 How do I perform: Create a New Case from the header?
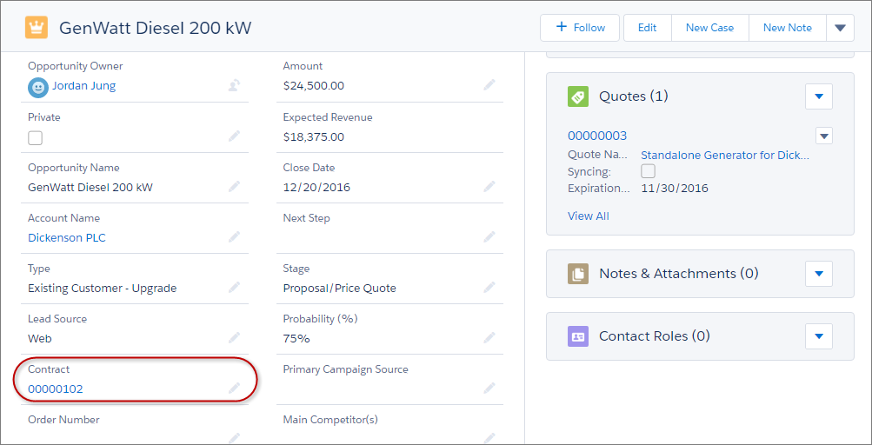pos(709,28)
